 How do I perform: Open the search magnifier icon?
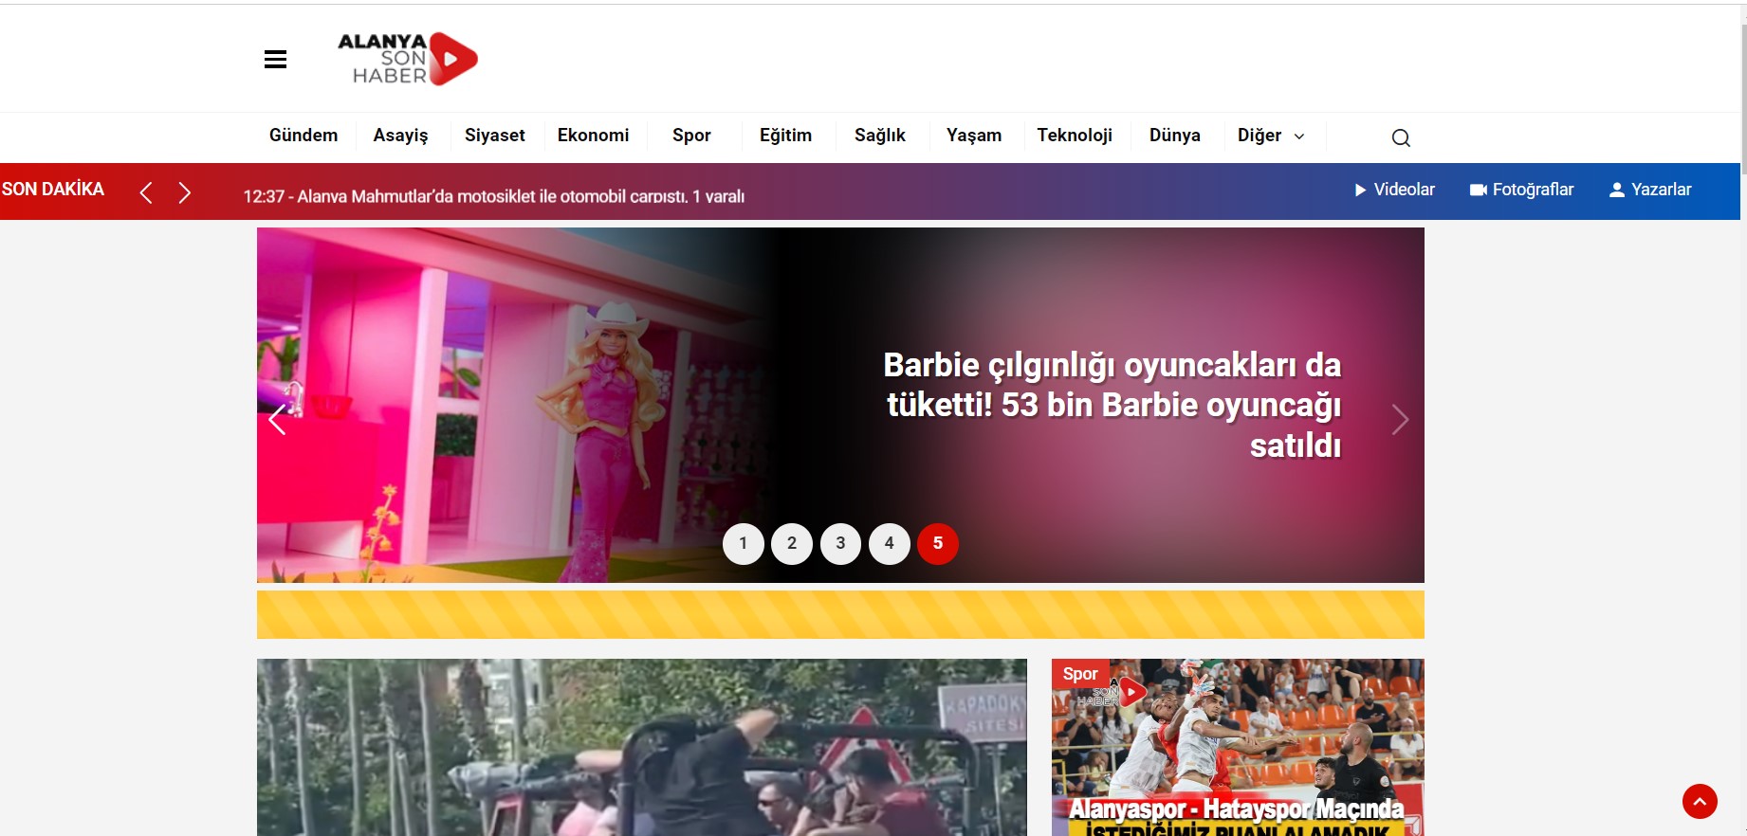coord(1401,137)
